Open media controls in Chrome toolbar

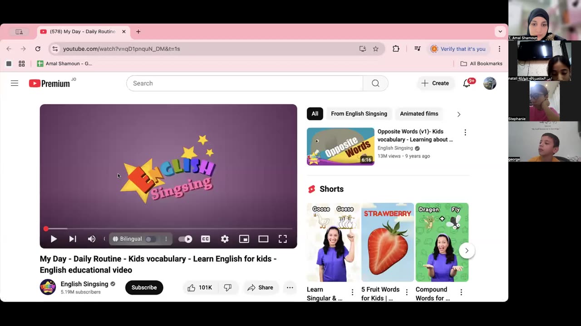tap(418, 49)
